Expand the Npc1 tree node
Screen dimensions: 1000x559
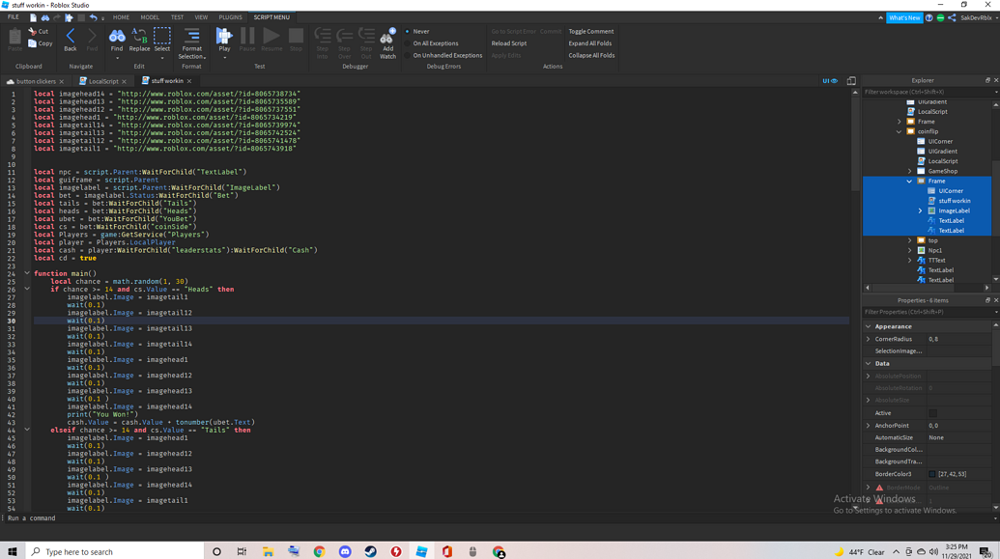coord(910,250)
